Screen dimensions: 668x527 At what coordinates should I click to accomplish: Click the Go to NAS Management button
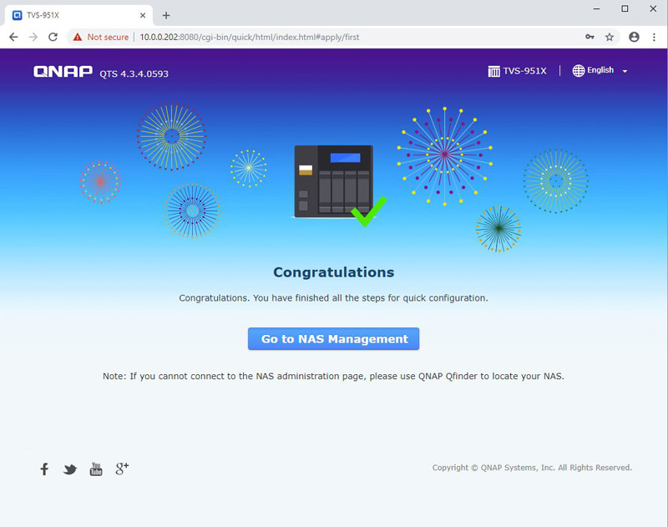tap(333, 339)
